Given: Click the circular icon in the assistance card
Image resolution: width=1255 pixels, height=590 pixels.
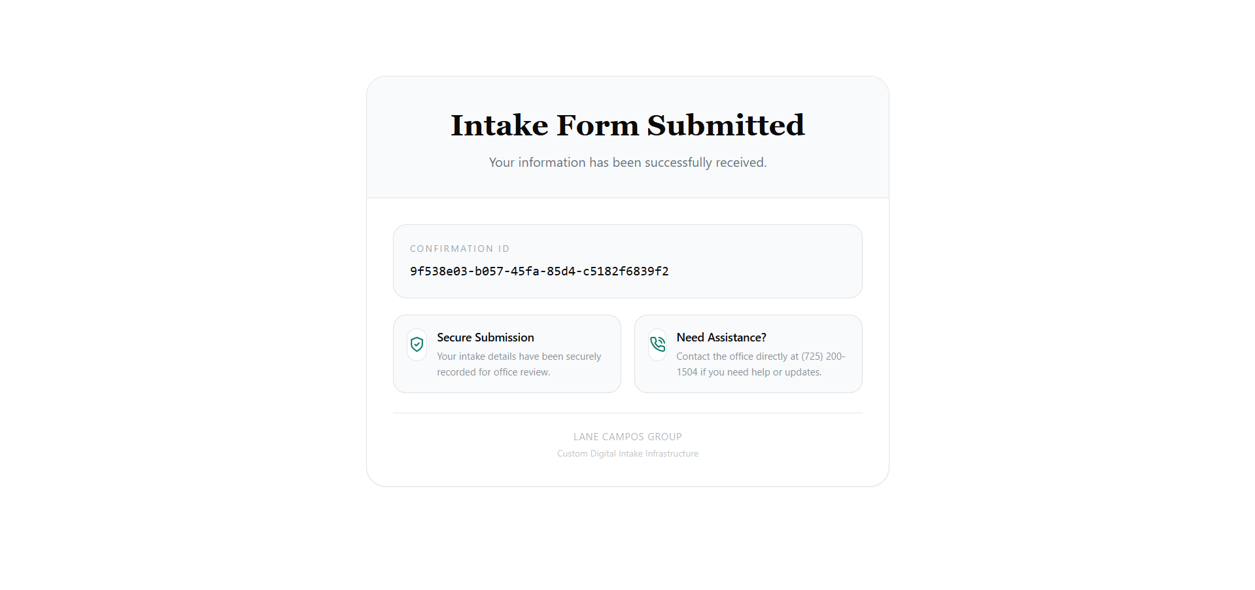Looking at the screenshot, I should point(657,345).
